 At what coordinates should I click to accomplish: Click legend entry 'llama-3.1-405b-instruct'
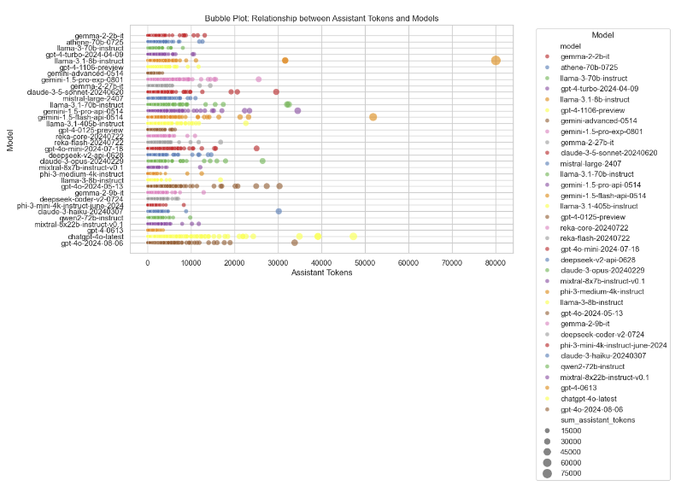tap(599, 206)
